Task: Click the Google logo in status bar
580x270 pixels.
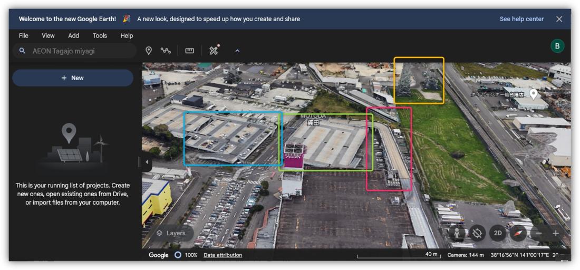Action: coord(158,255)
